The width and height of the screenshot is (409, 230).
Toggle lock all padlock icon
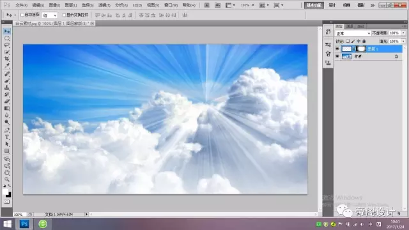click(x=364, y=41)
